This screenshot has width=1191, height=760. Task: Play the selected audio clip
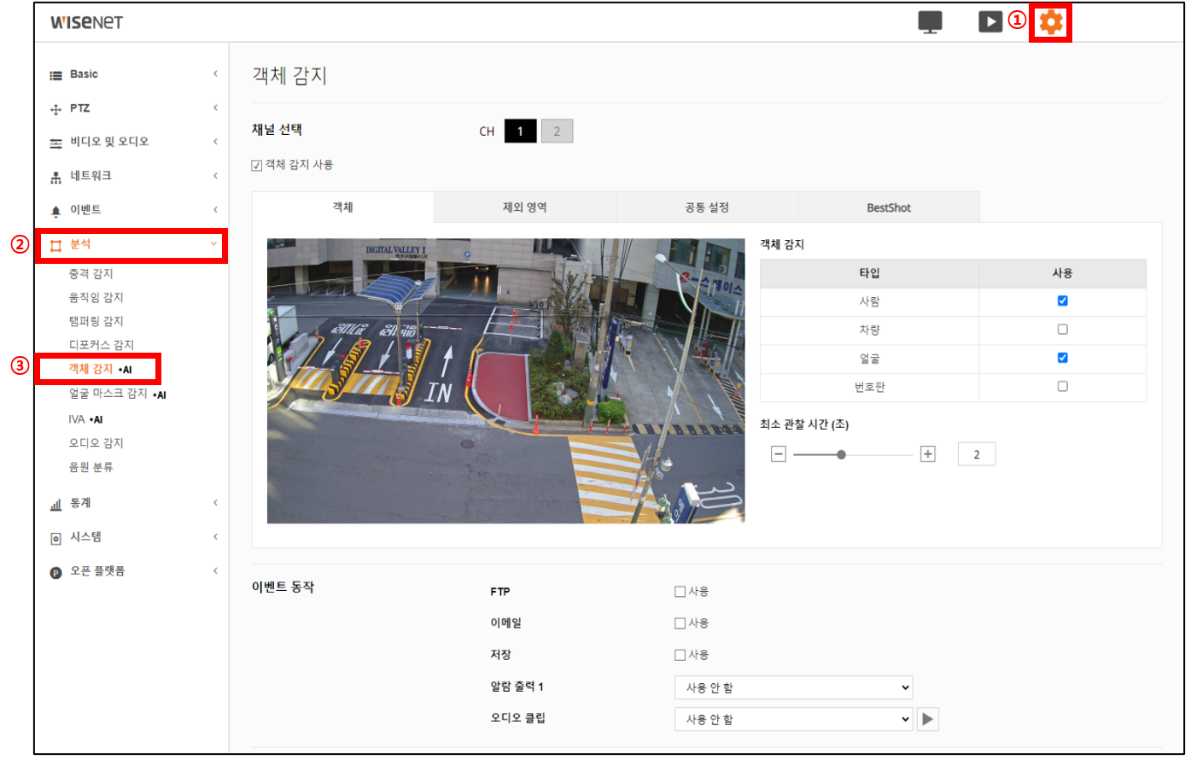pyautogui.click(x=927, y=719)
